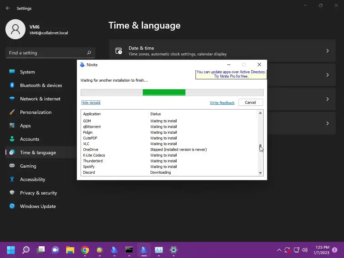Viewport: 344px width, 258px height.
Task: Select OneDrive application row
Action: tap(169, 149)
